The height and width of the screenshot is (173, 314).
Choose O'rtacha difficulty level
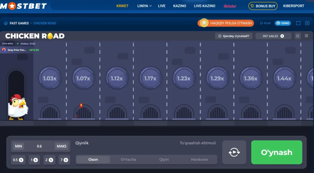pos(128,160)
